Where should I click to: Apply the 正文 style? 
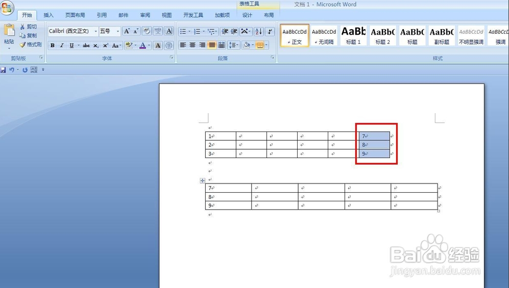(295, 36)
